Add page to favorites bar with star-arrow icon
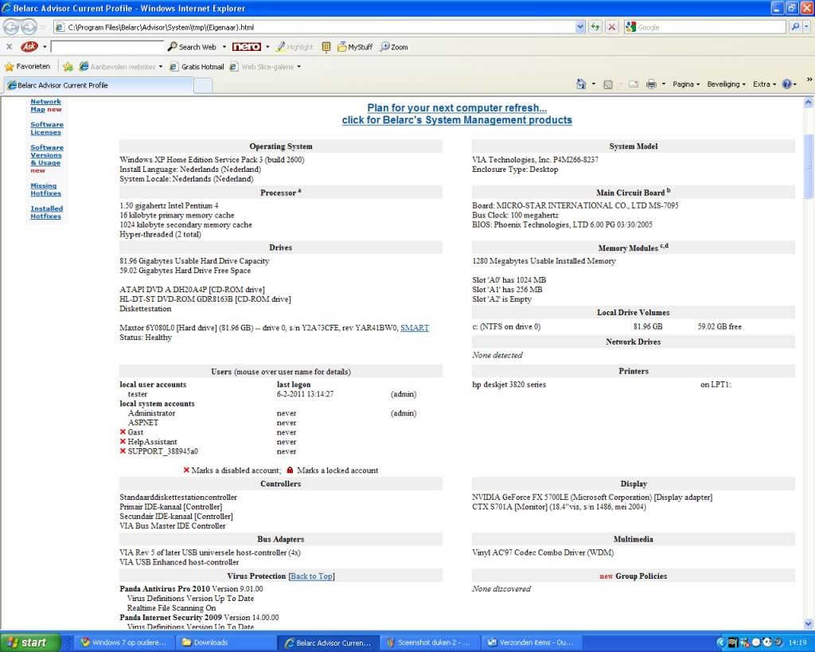 click(x=68, y=67)
